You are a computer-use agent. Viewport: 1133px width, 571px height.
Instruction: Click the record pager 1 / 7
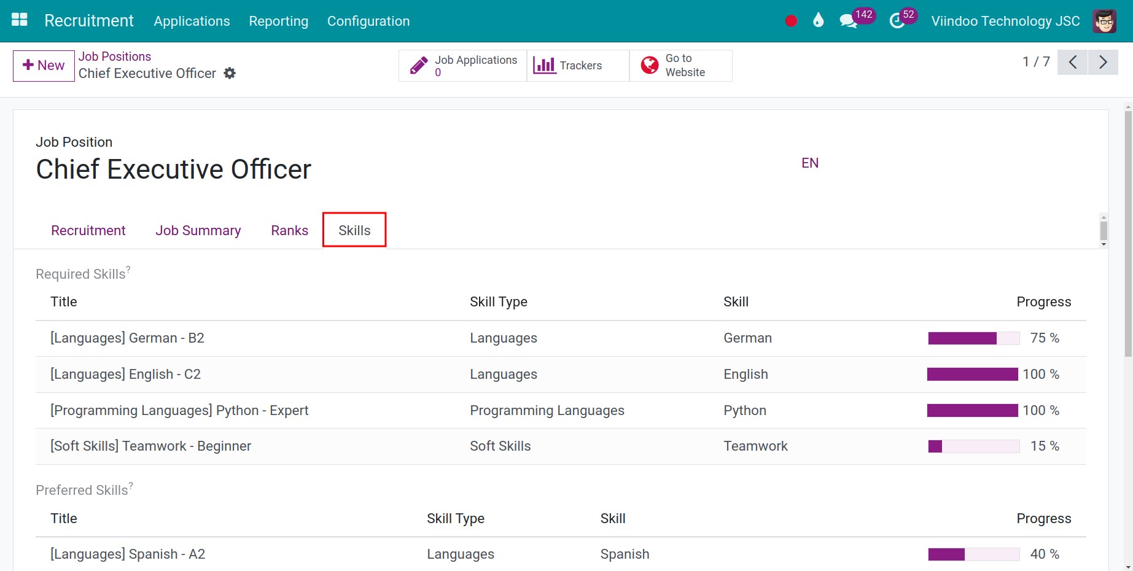pos(1036,62)
